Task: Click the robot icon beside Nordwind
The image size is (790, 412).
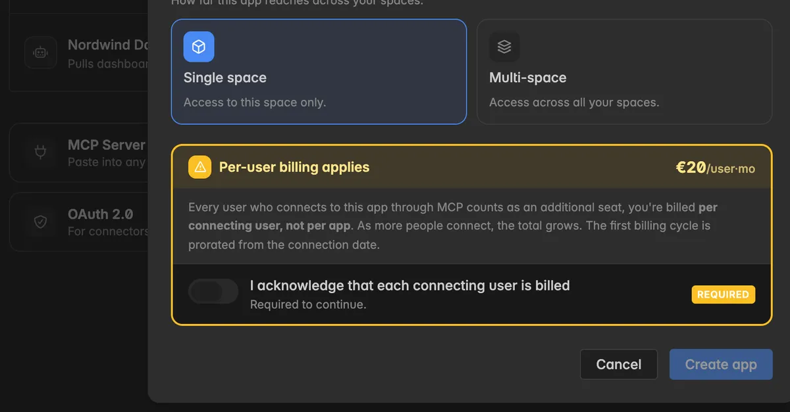Action: tap(41, 53)
